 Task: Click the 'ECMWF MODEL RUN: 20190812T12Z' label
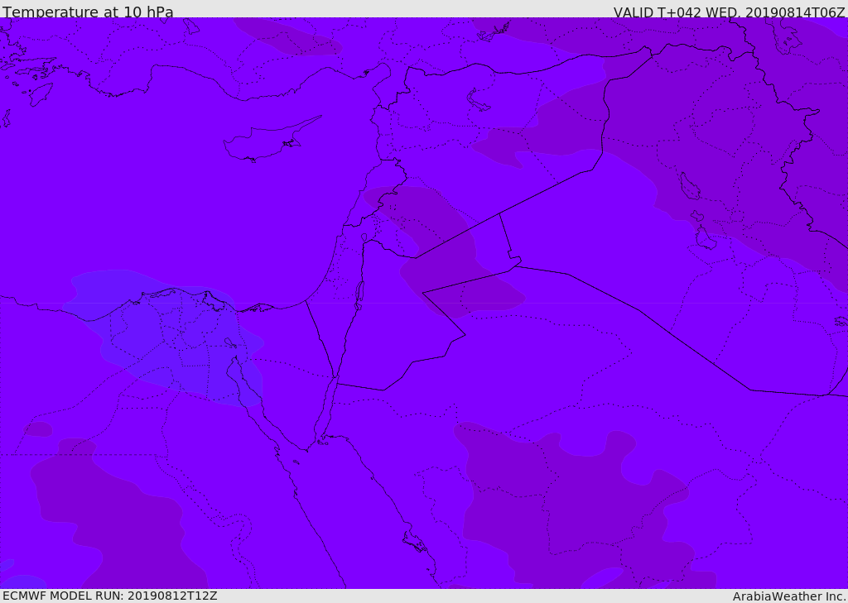point(110,596)
